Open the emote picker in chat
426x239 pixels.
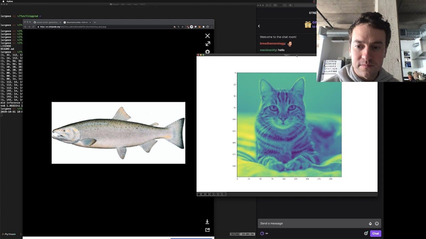pyautogui.click(x=377, y=224)
